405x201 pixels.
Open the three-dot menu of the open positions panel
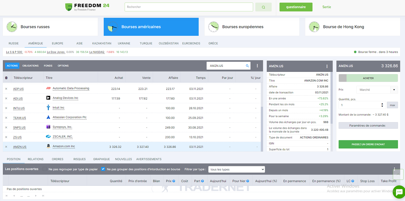pos(394,169)
